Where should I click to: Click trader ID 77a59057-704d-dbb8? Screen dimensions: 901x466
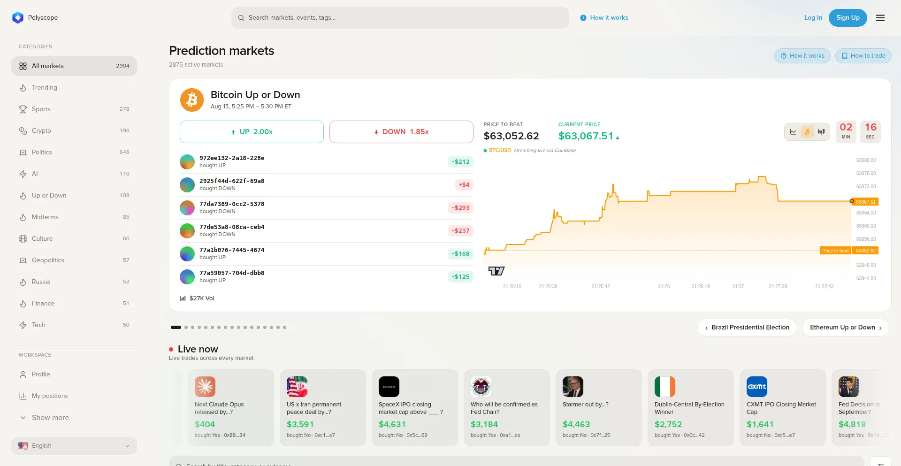[232, 273]
